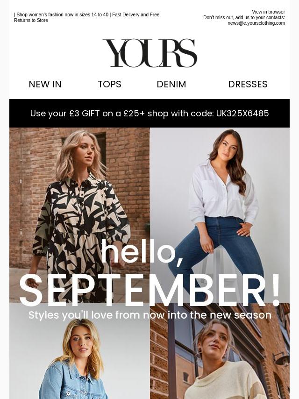Image resolution: width=299 pixels, height=399 pixels.
Task: Select the TOPS navigation item
Action: pyautogui.click(x=110, y=84)
